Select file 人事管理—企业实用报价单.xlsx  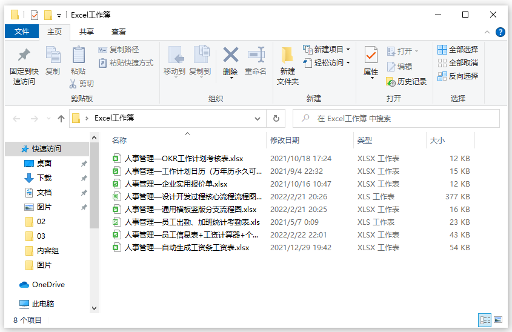click(x=176, y=184)
